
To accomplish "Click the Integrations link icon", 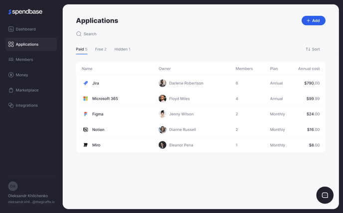I will point(11,106).
